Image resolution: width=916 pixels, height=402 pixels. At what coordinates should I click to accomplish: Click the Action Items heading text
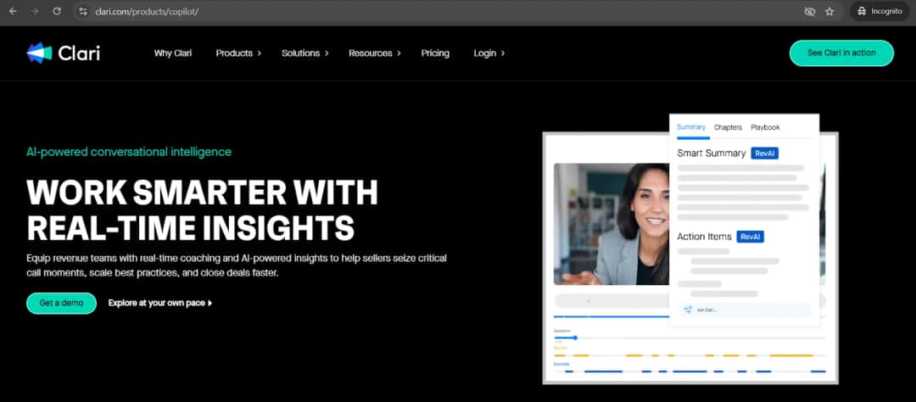(x=704, y=237)
